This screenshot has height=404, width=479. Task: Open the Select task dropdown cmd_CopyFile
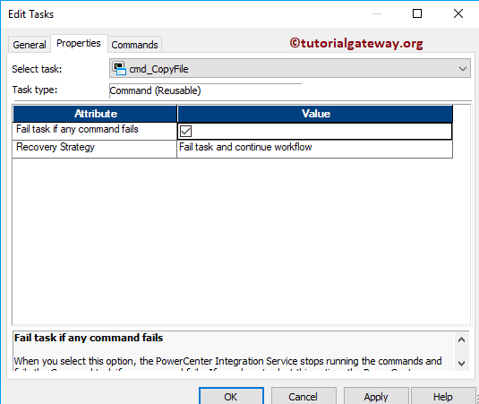289,68
